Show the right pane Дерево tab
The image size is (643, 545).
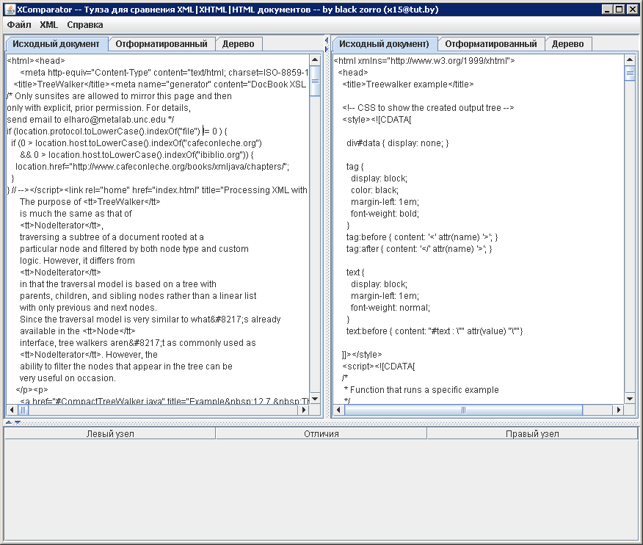(x=567, y=44)
